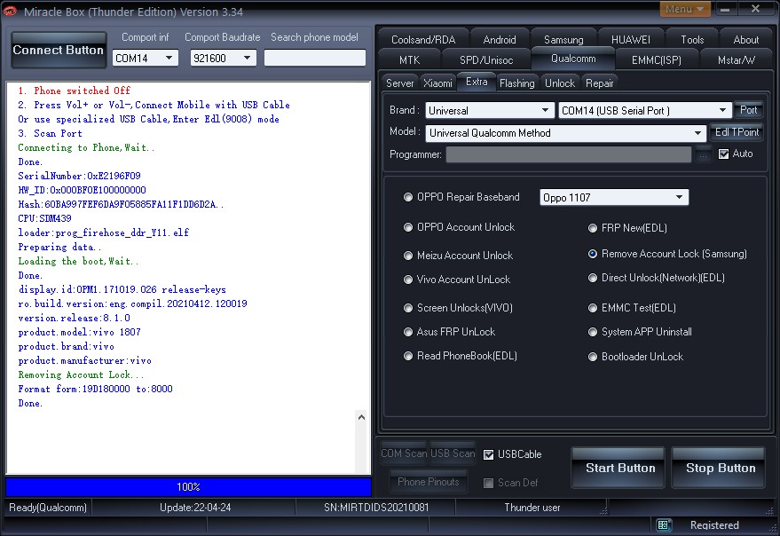Click the log scrollbar up arrow
Screen dimensions: 780x536
pos(362,417)
